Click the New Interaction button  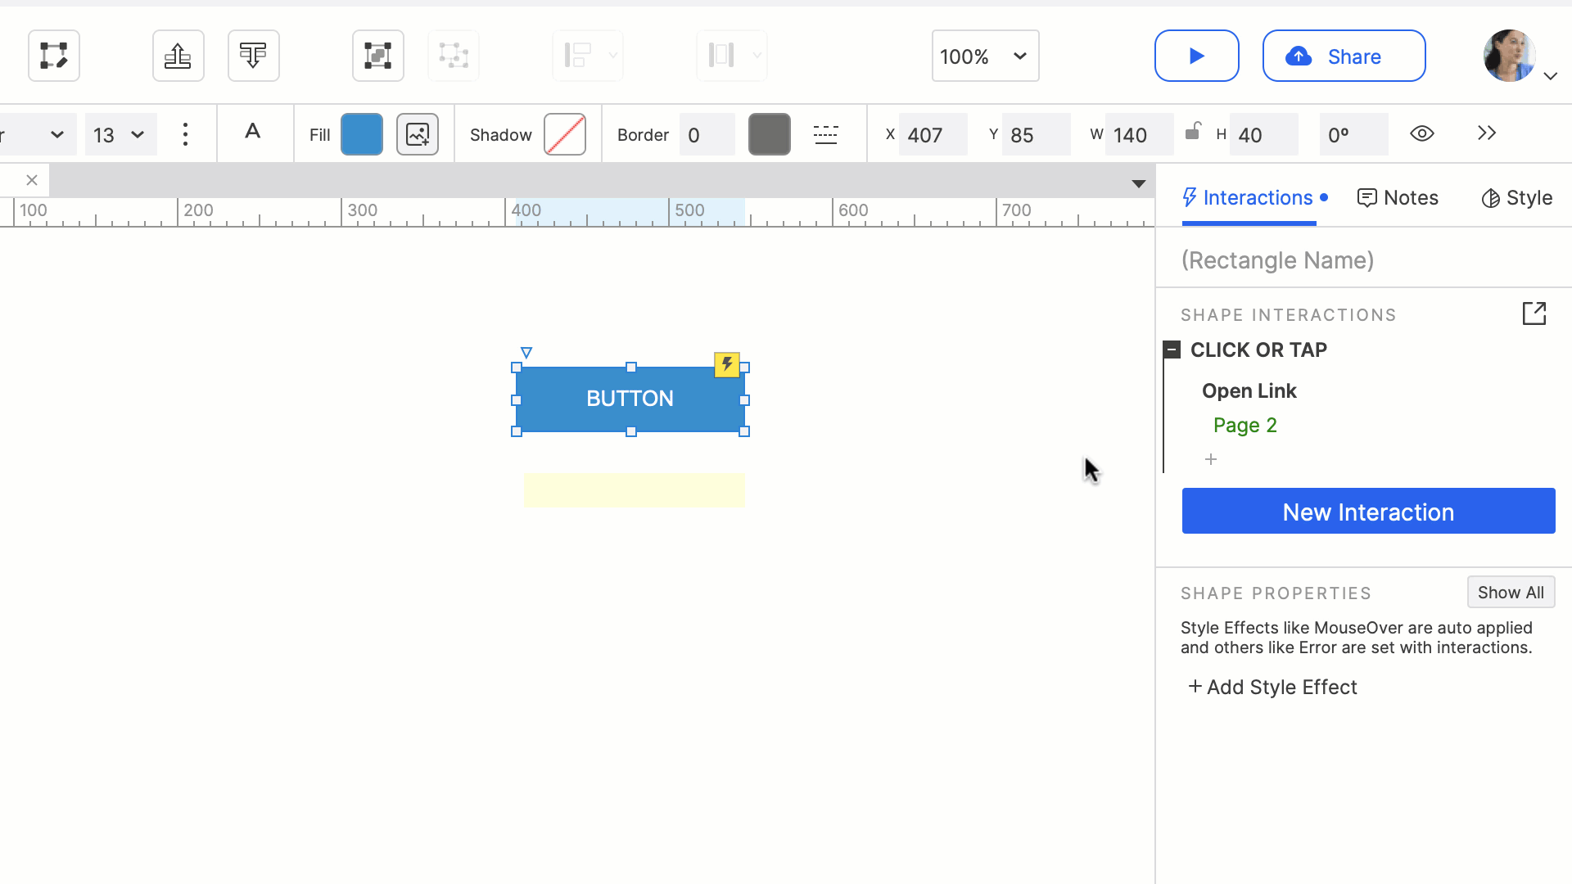[1368, 512]
